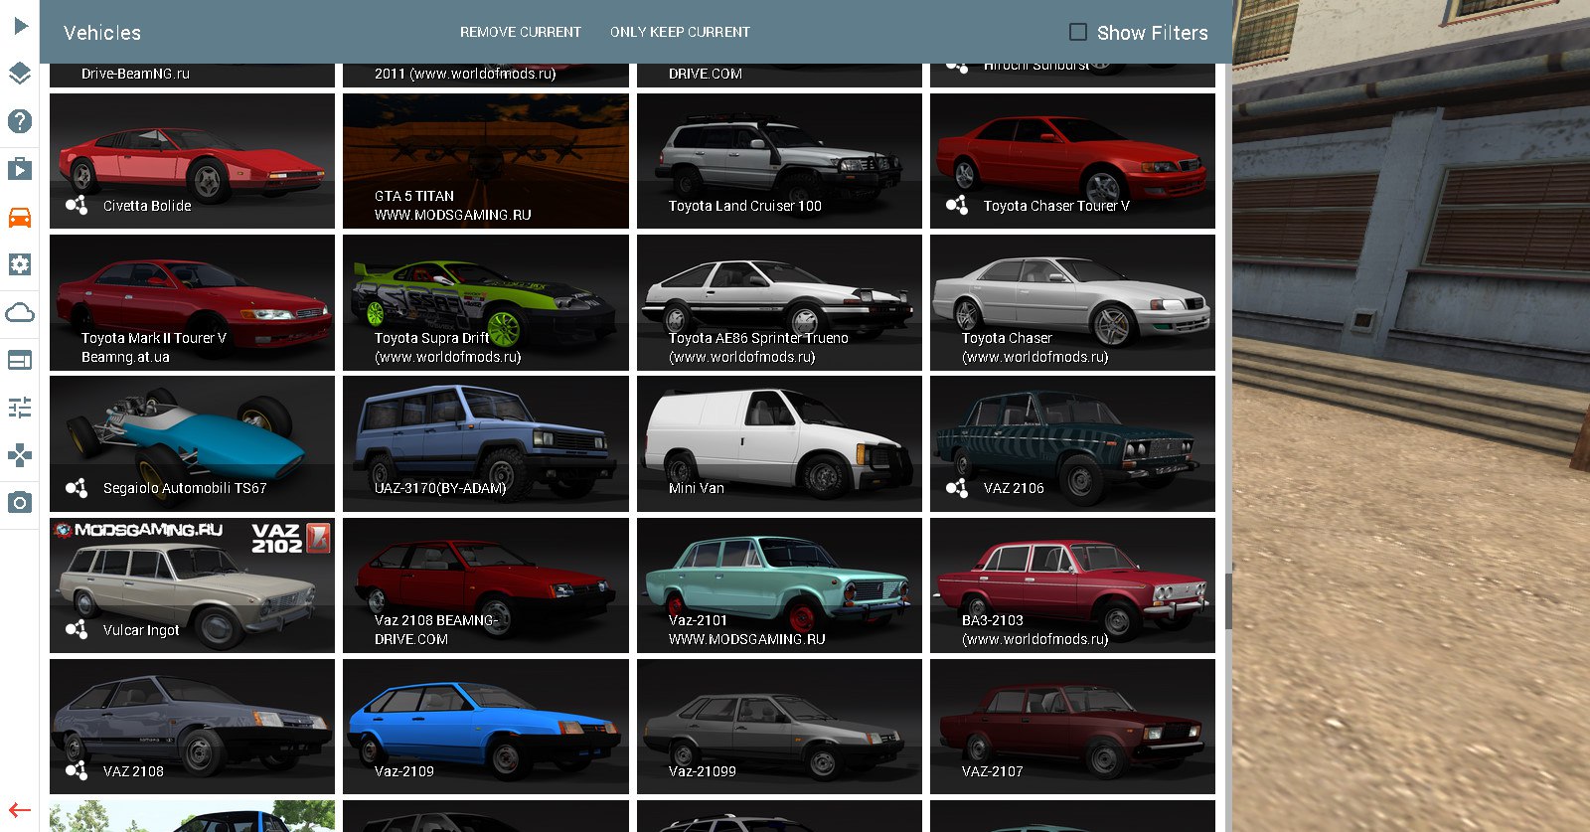1590x832 pixels.
Task: Select the GTA 5 TITAN vehicle thumbnail
Action: [x=486, y=161]
